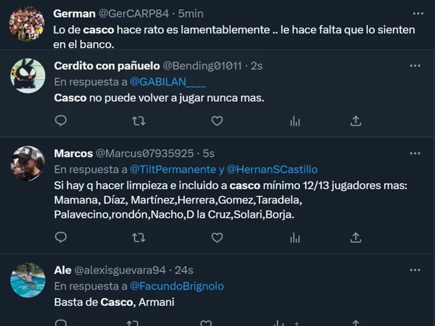The width and height of the screenshot is (435, 326).
Task: Retweet the post by Marcos
Action: click(x=139, y=237)
